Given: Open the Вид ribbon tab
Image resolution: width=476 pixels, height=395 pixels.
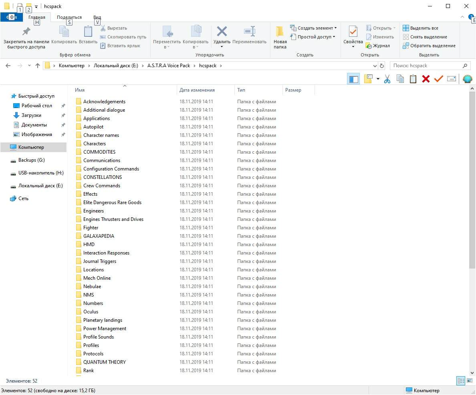Looking at the screenshot, I should tap(97, 17).
